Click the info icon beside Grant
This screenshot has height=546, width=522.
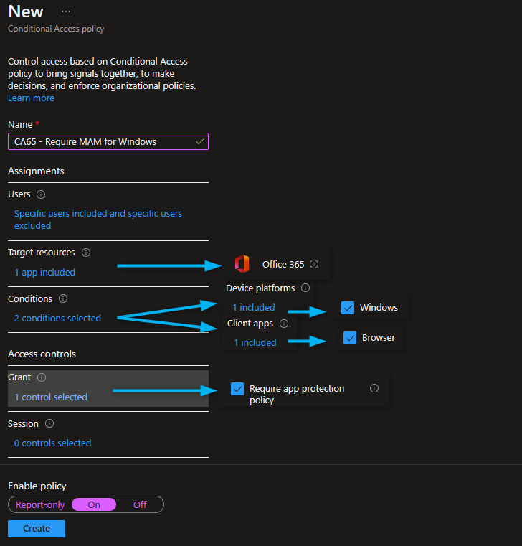coord(41,377)
